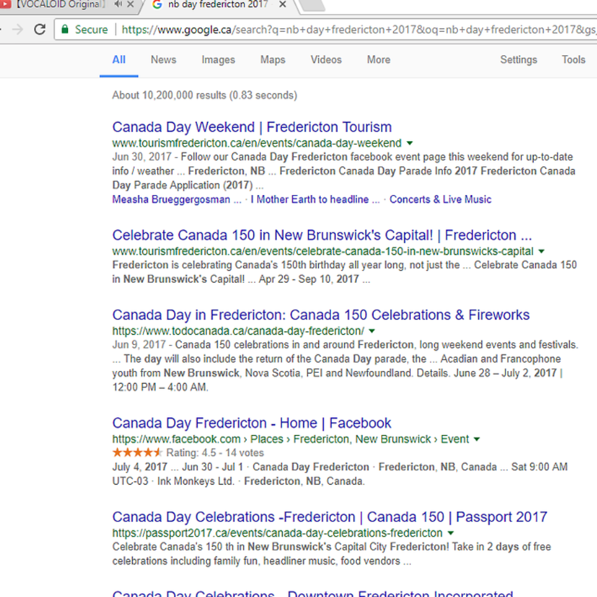Open the Concerts & Live Music sitelink
Screen dimensions: 597x597
tap(440, 199)
